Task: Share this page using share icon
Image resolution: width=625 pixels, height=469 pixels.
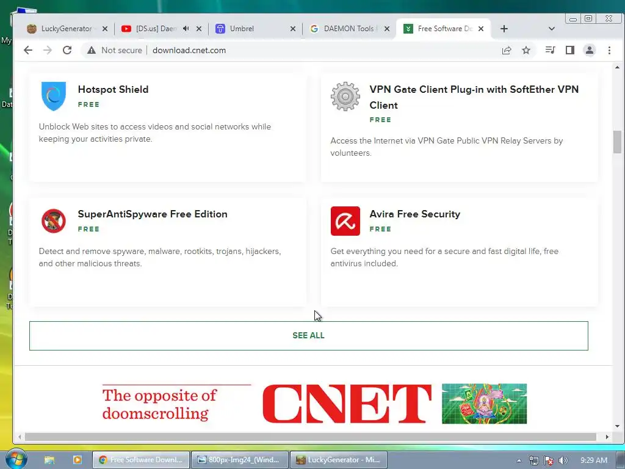Action: point(507,50)
